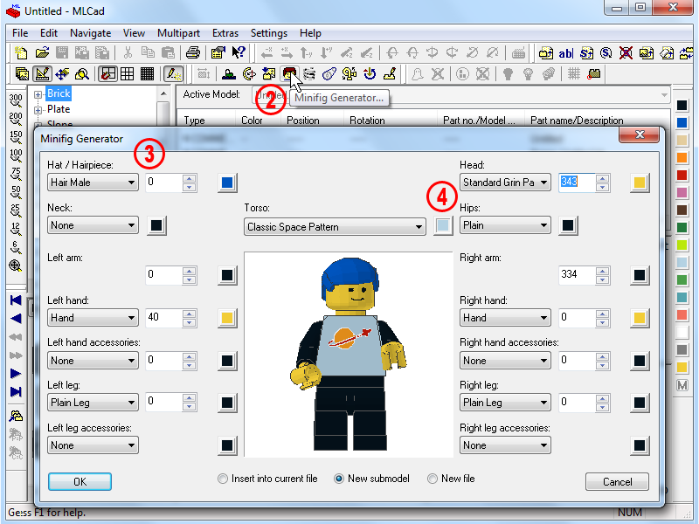
Task: Open the Extras menu
Action: [x=225, y=33]
